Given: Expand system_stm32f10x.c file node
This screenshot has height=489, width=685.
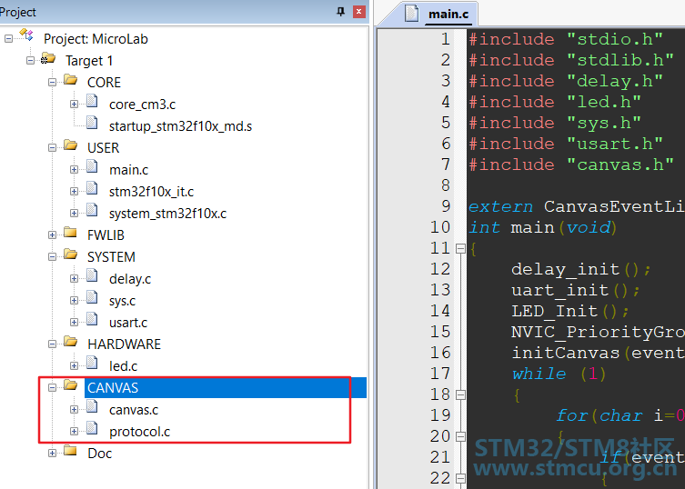Looking at the screenshot, I should pyautogui.click(x=74, y=213).
